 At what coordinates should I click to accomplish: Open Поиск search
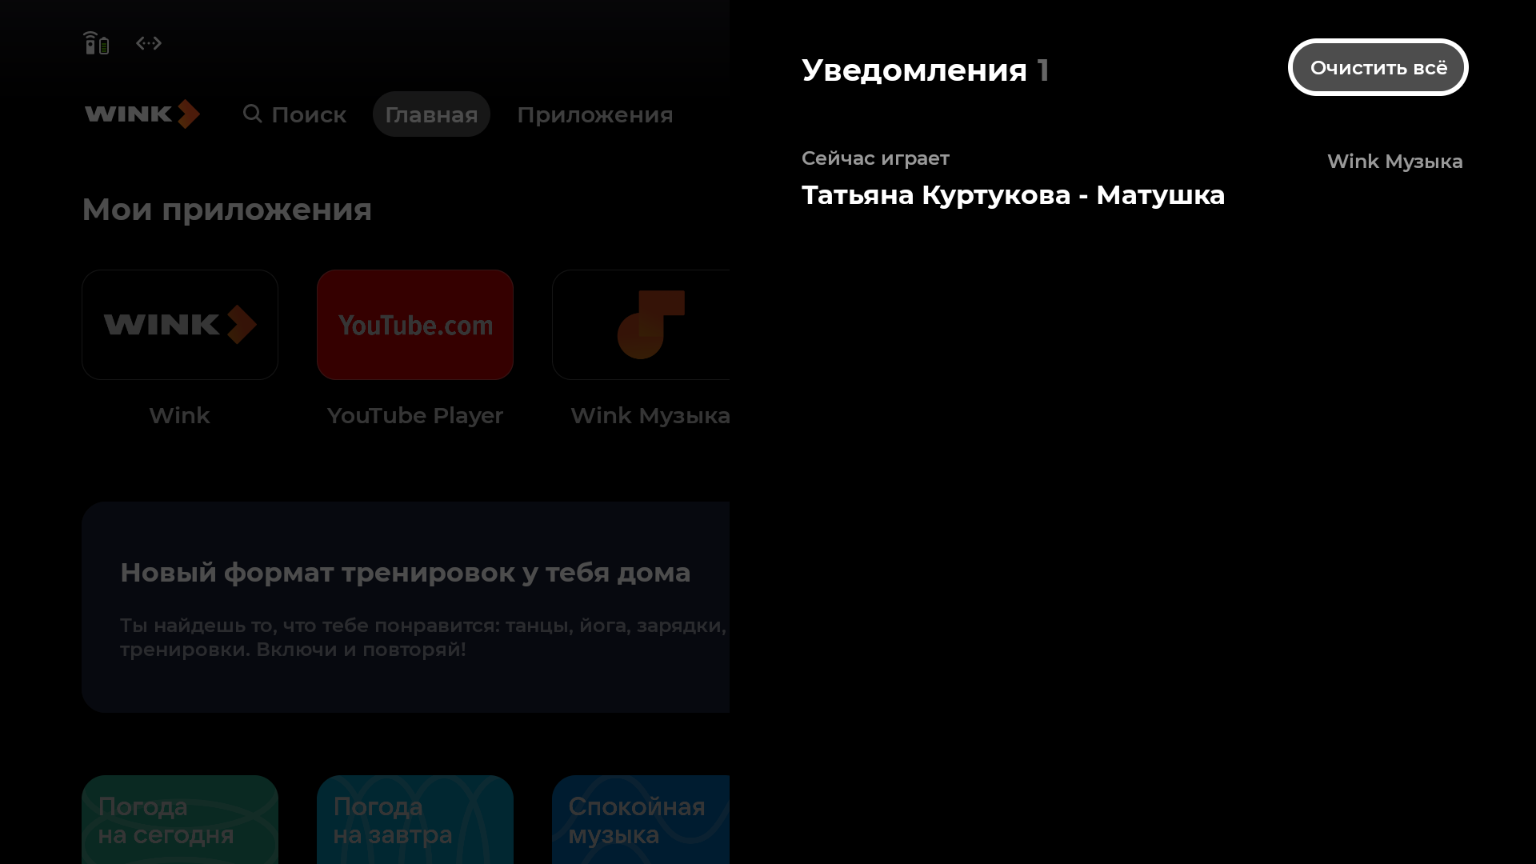(294, 114)
